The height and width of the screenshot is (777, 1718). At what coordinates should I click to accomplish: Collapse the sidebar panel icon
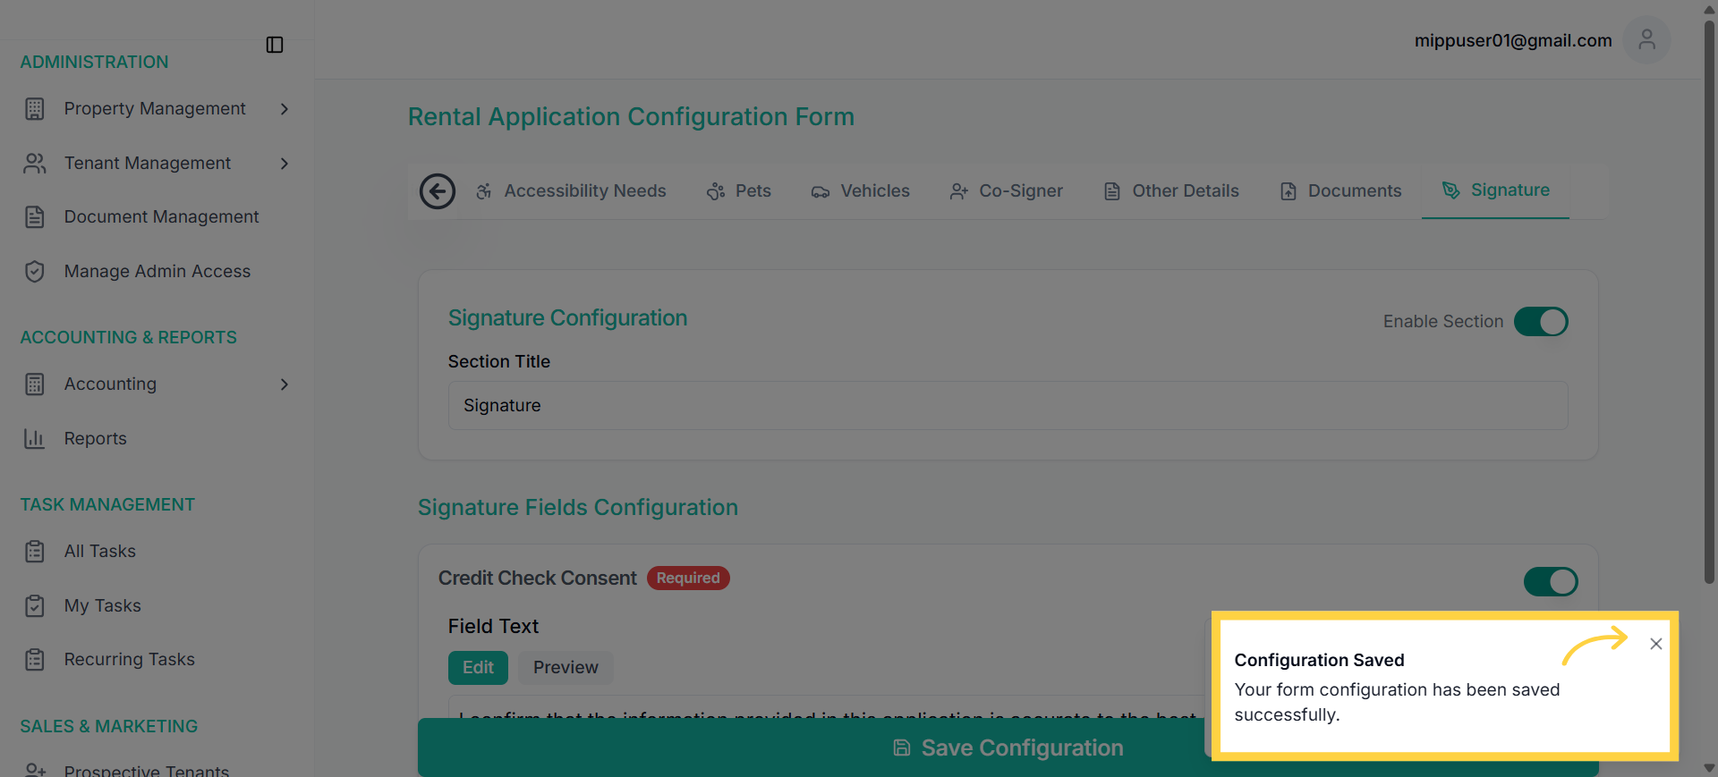pos(275,45)
